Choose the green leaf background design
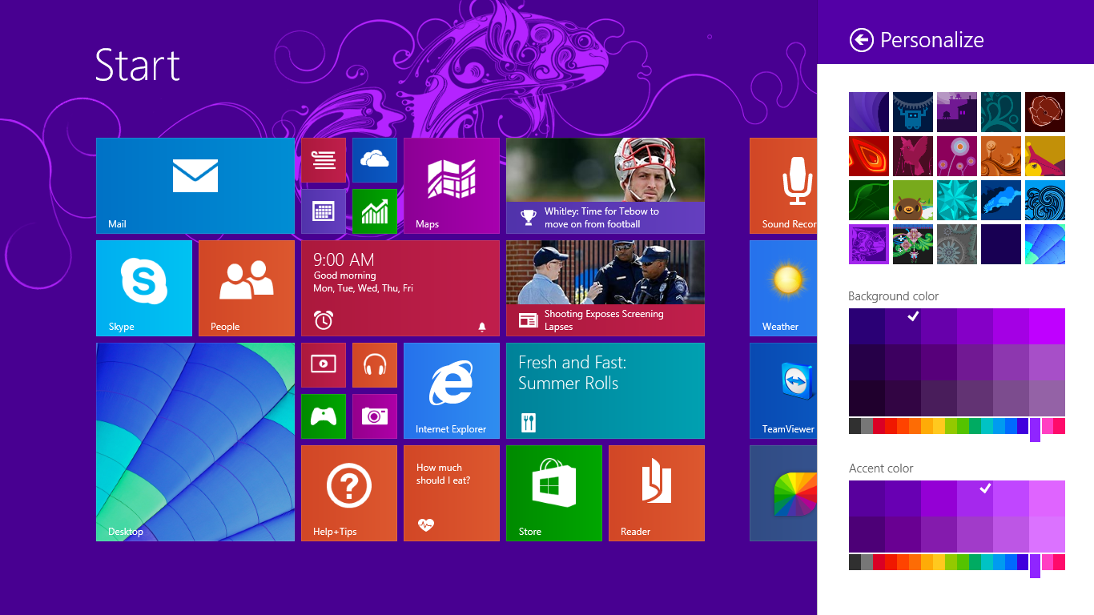The width and height of the screenshot is (1094, 615). tap(869, 200)
